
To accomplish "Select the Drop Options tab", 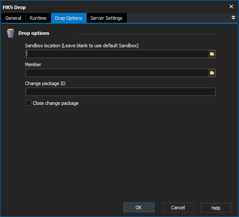I will pos(69,18).
